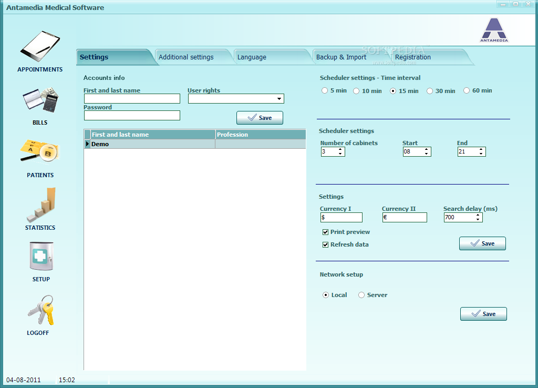Toggle the Print preview checkbox

click(325, 232)
